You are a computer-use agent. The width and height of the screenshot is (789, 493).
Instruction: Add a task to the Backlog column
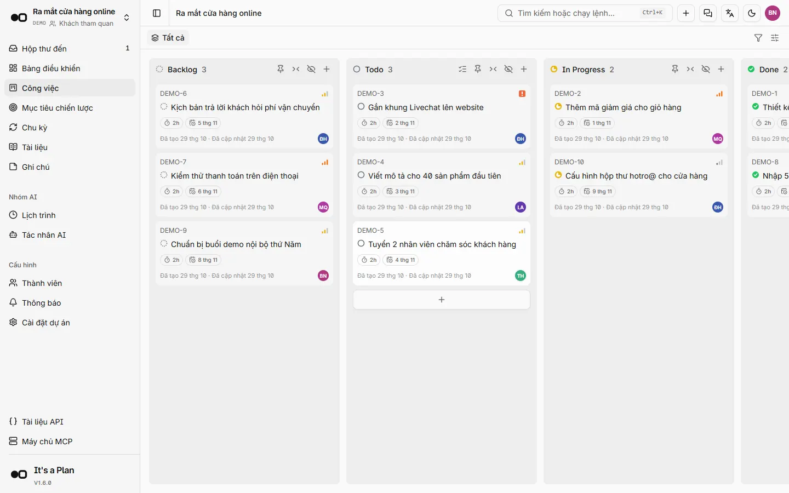[327, 69]
